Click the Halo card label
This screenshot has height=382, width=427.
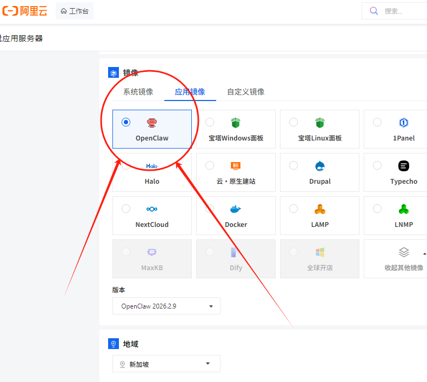click(x=152, y=182)
